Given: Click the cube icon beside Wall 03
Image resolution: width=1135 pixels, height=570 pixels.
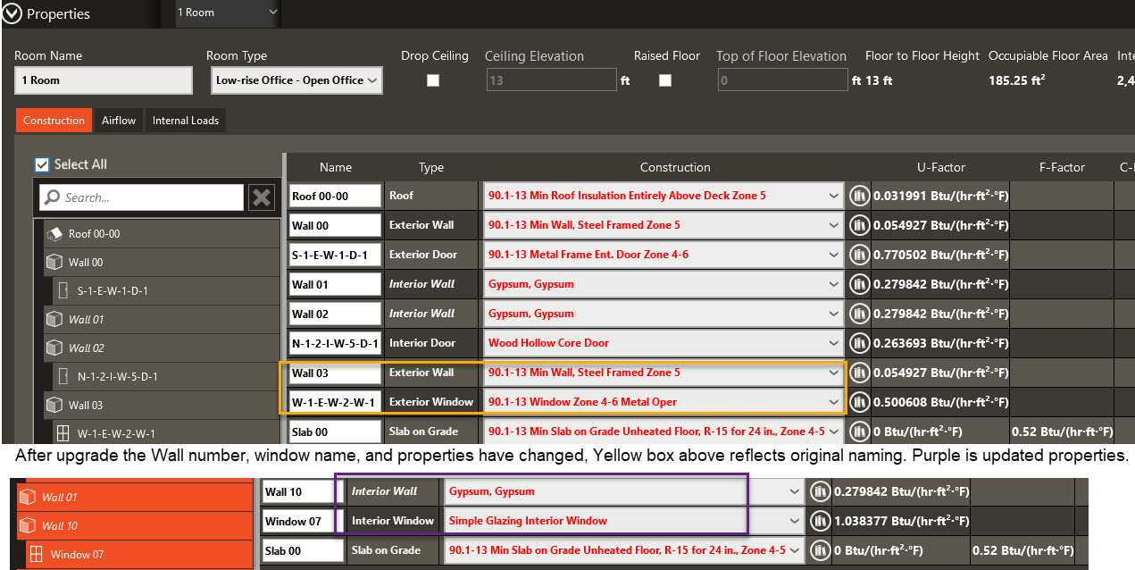Looking at the screenshot, I should click(x=54, y=405).
